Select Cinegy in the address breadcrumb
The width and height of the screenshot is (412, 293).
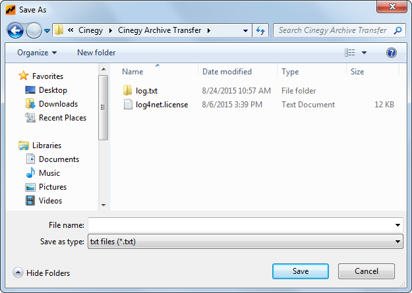[x=90, y=30]
